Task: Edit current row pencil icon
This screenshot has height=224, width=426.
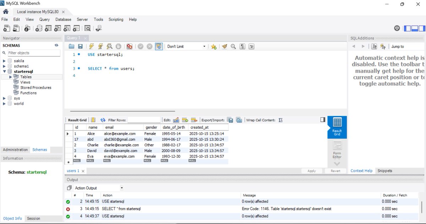Action: pyautogui.click(x=176, y=120)
